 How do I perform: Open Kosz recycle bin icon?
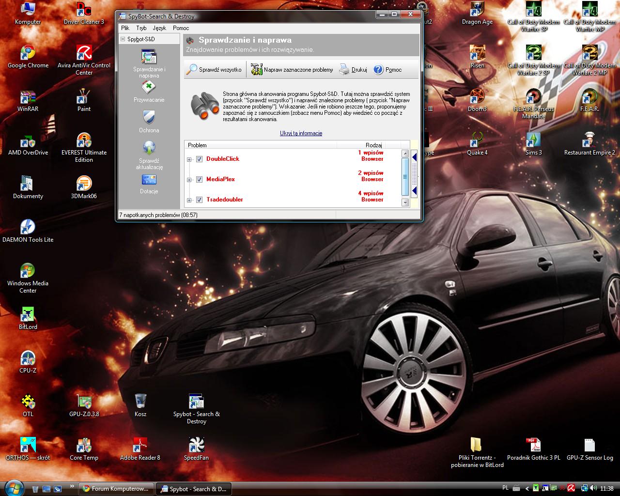pos(140,405)
